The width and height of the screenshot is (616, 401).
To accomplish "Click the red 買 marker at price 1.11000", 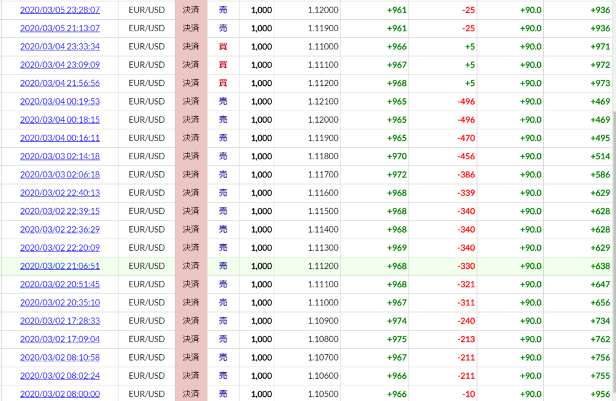I will tap(223, 46).
